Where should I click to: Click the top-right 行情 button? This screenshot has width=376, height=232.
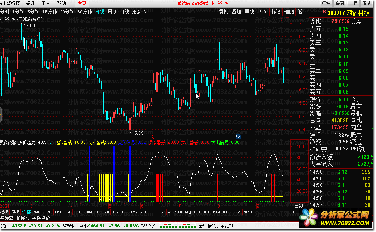(326, 3)
